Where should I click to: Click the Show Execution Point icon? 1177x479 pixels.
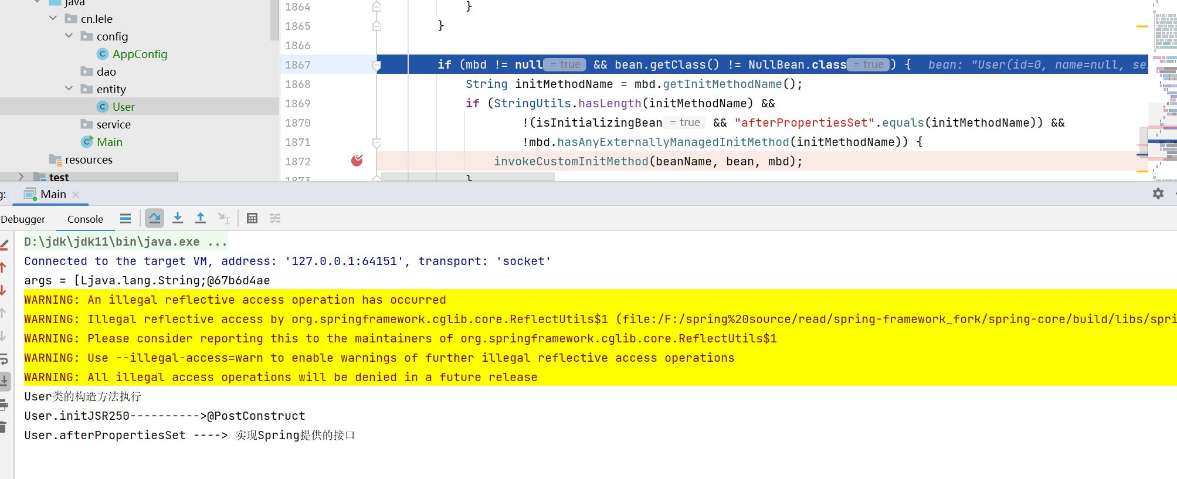pyautogui.click(x=125, y=219)
